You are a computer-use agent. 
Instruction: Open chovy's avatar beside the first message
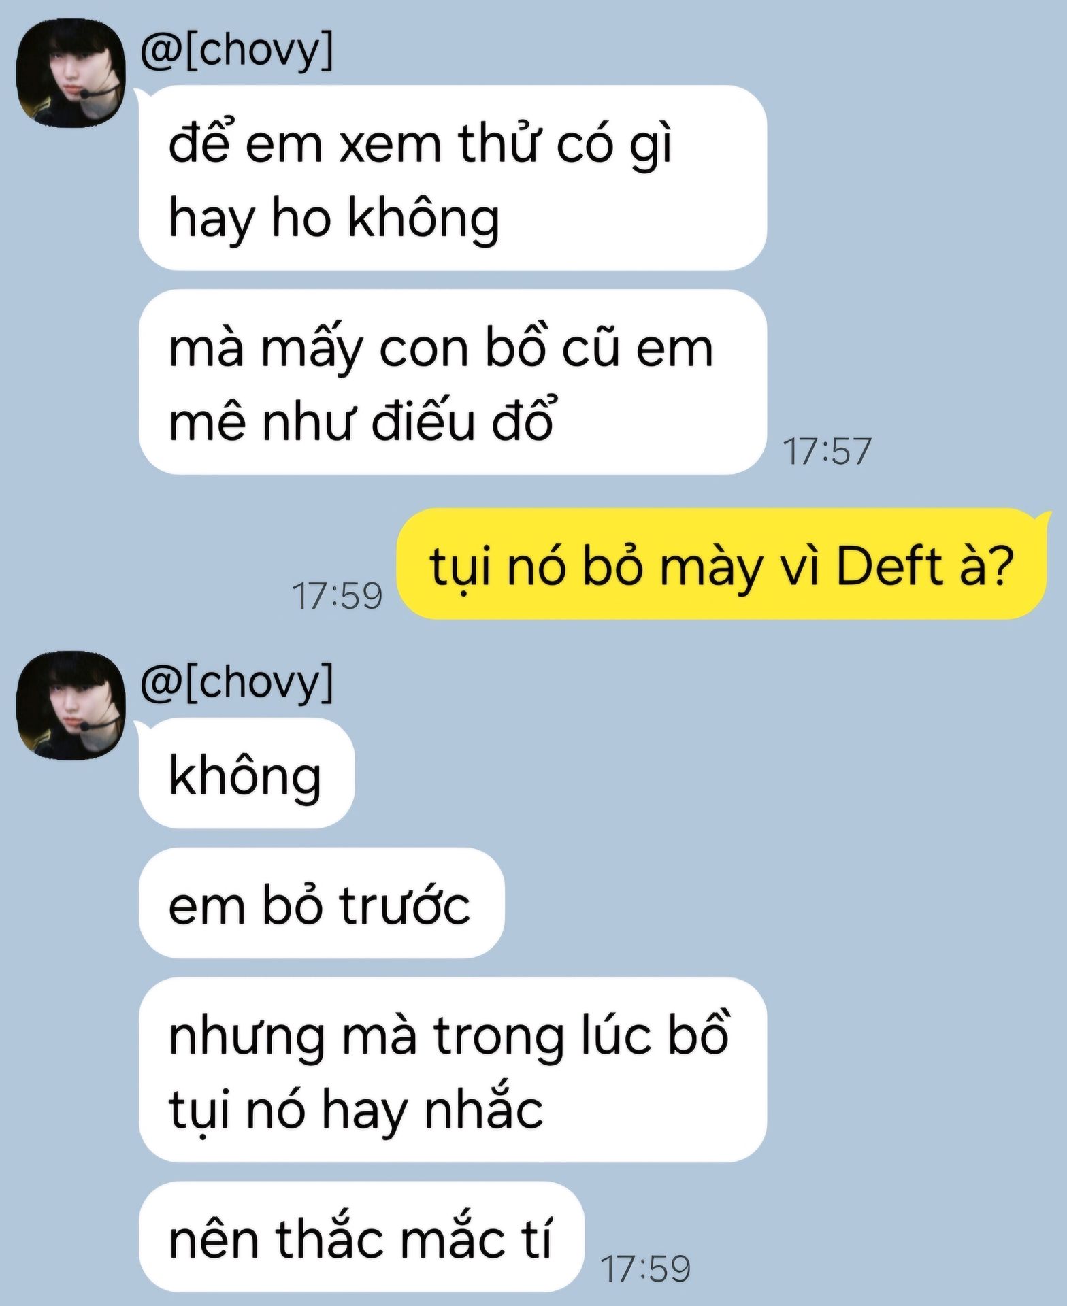(x=71, y=73)
